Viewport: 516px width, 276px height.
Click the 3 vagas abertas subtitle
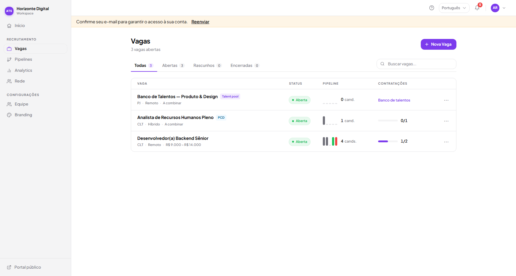click(x=146, y=50)
